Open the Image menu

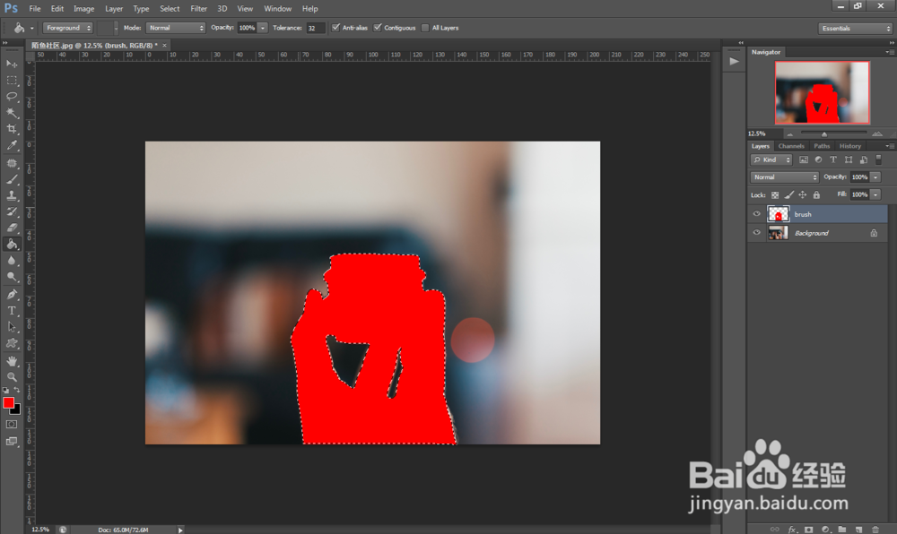point(83,9)
